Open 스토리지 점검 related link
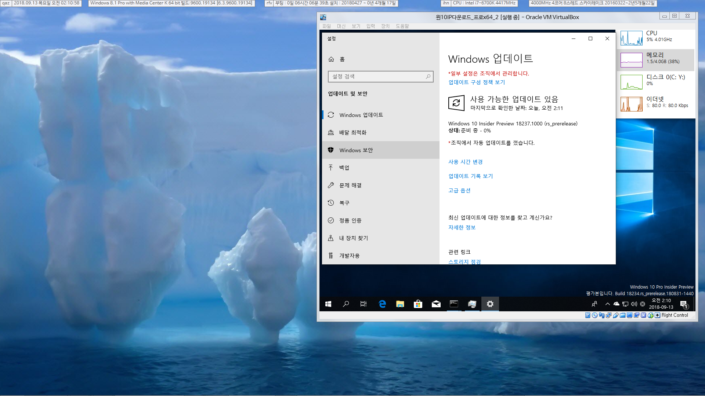This screenshot has width=705, height=396. [464, 261]
